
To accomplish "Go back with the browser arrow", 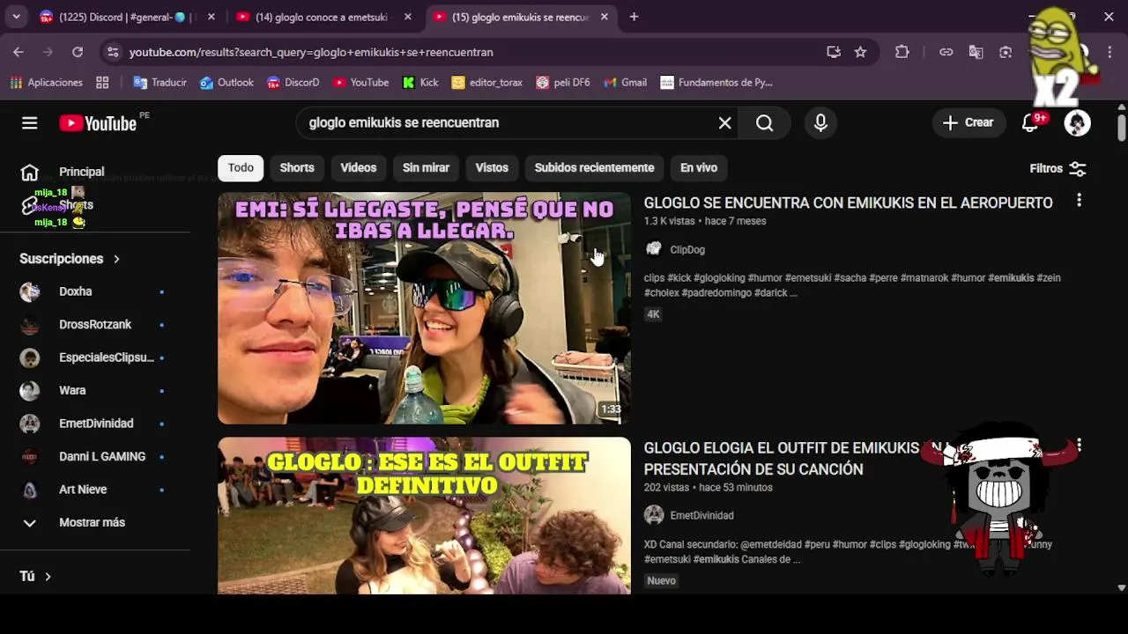I will coord(19,52).
